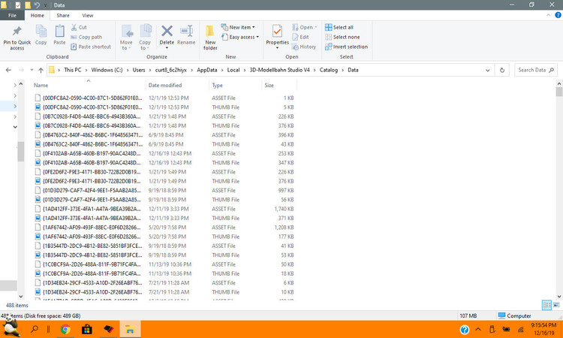Open the Easy access dropdown
The image size is (563, 338).
pos(243,37)
